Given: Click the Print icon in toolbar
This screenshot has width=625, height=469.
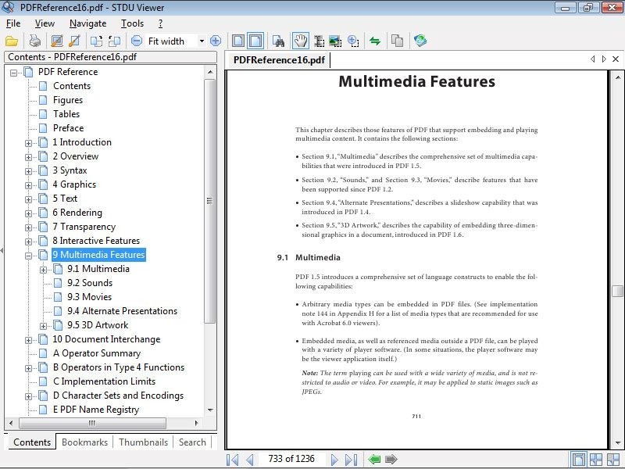Looking at the screenshot, I should 34,41.
